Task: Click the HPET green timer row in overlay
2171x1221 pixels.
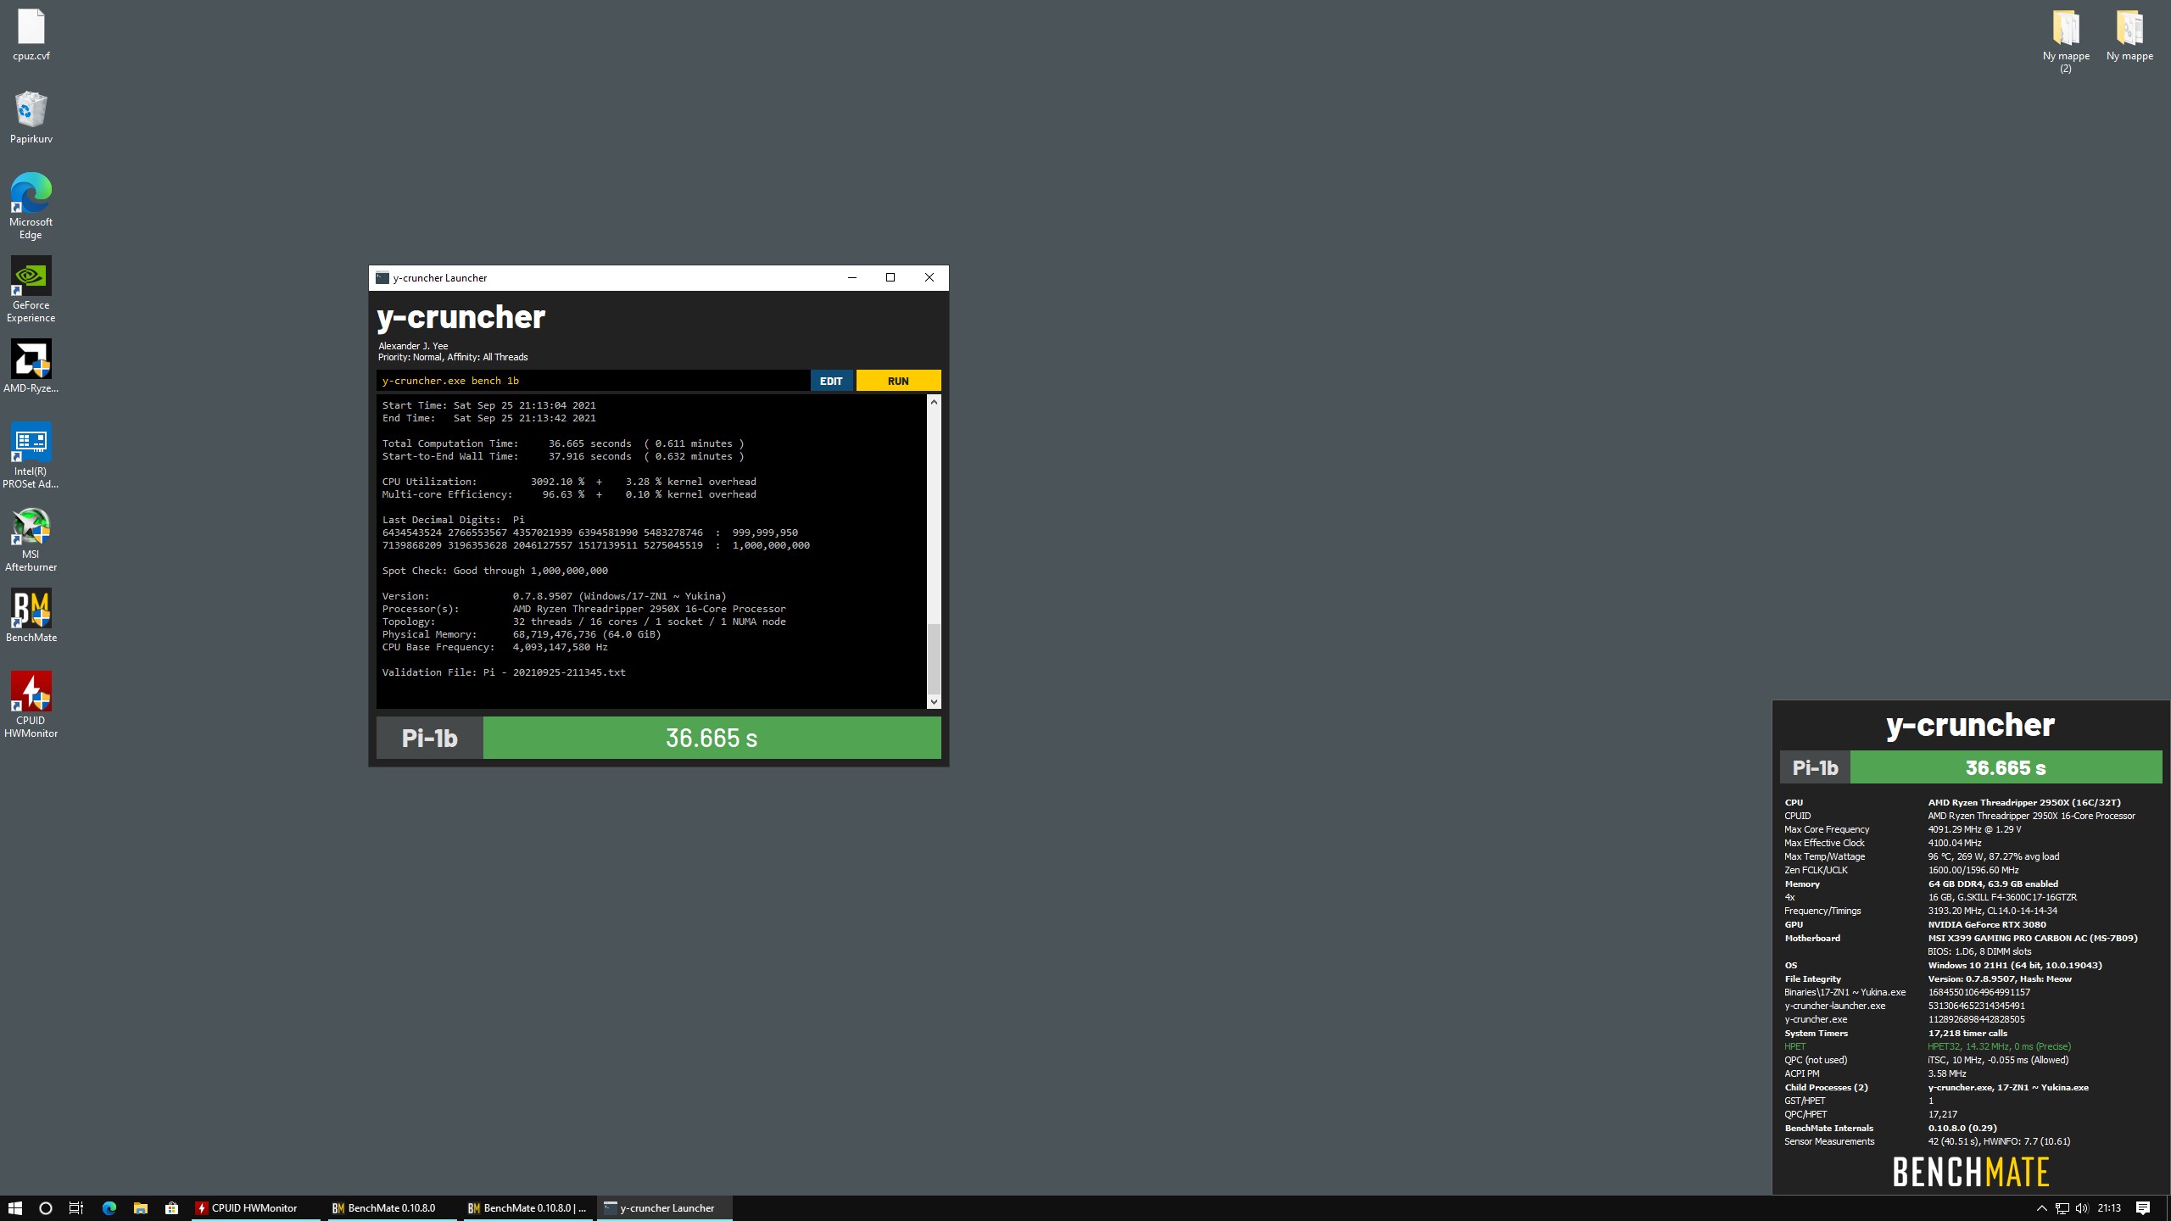Action: (x=1928, y=1046)
